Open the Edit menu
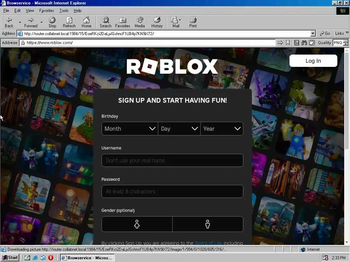 [17, 11]
